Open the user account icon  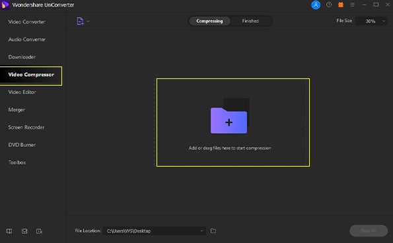point(316,5)
